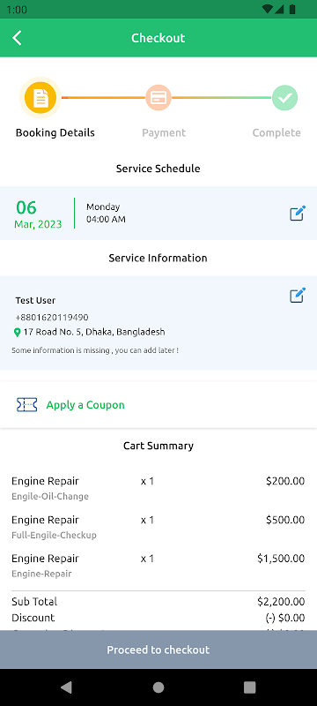Tap the 06 Mar, 2023 schedule date
The height and width of the screenshot is (706, 317).
38,214
